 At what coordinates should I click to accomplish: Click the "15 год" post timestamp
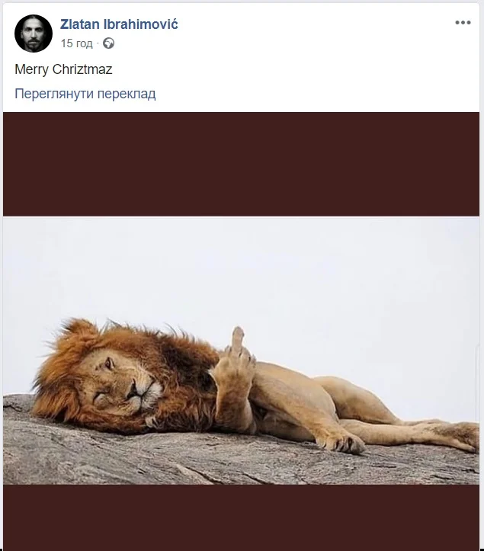tap(77, 43)
